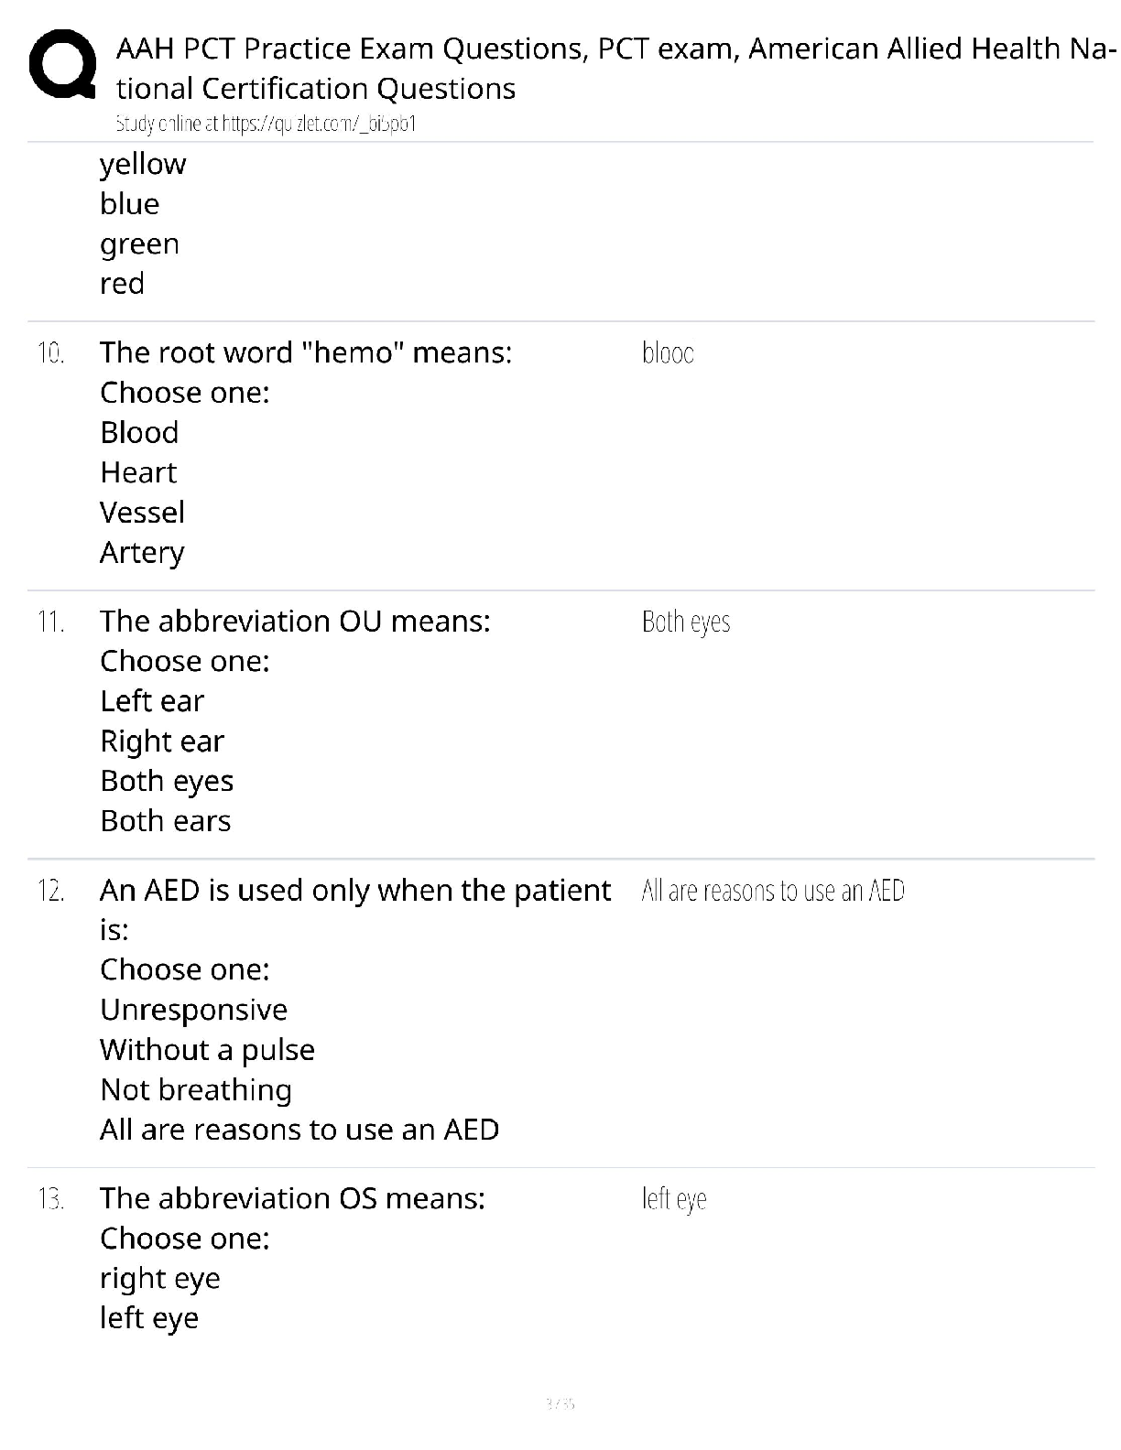The image size is (1121, 1450).
Task: Click the Quizlet Q logo icon
Action: coord(63,63)
